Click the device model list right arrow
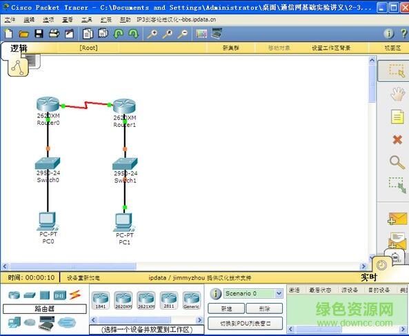The height and width of the screenshot is (336, 409). [199, 320]
